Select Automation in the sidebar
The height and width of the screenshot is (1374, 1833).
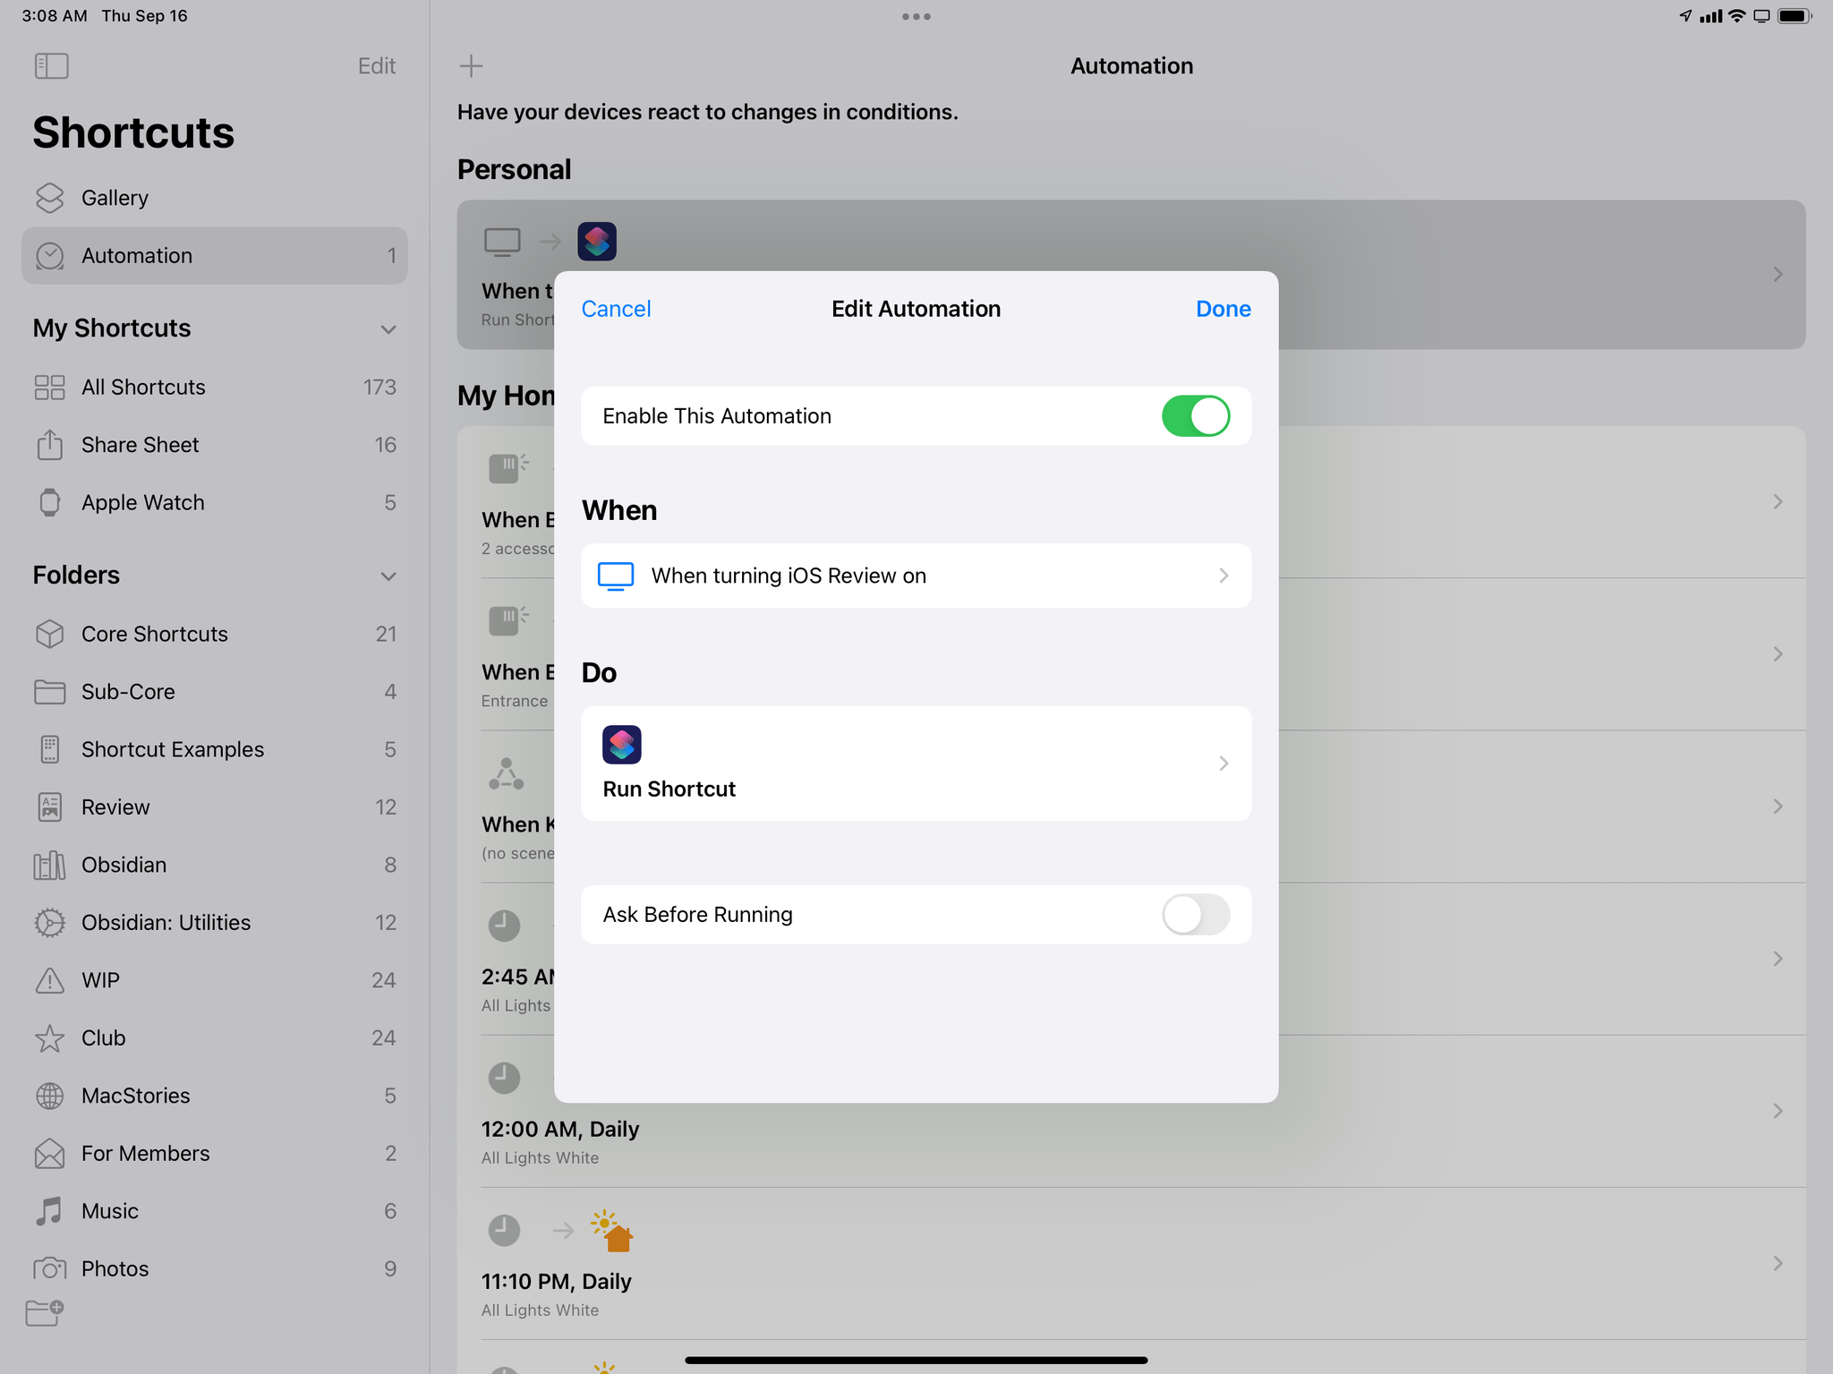tap(215, 256)
